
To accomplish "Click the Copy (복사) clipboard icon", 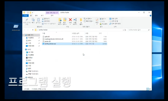I will (x=33, y=20).
